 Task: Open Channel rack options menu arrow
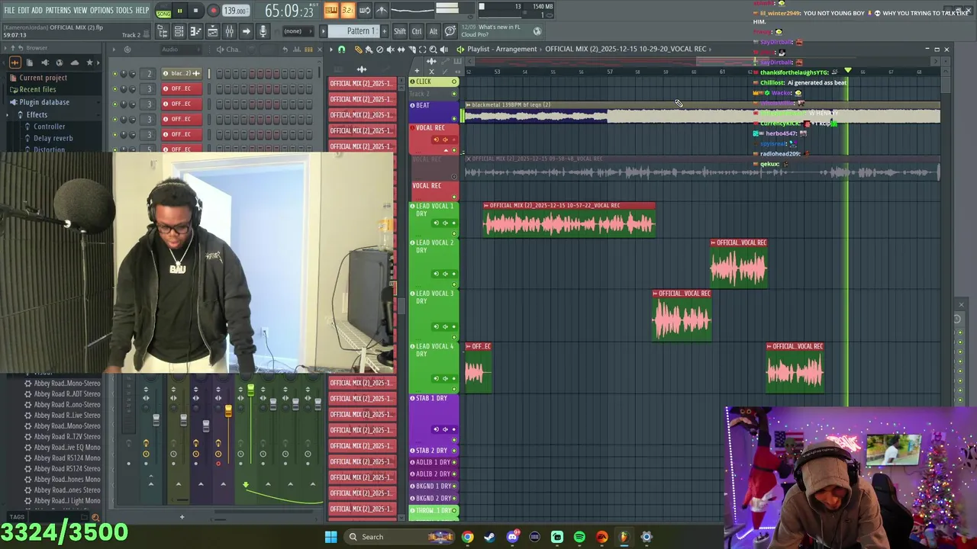(114, 50)
